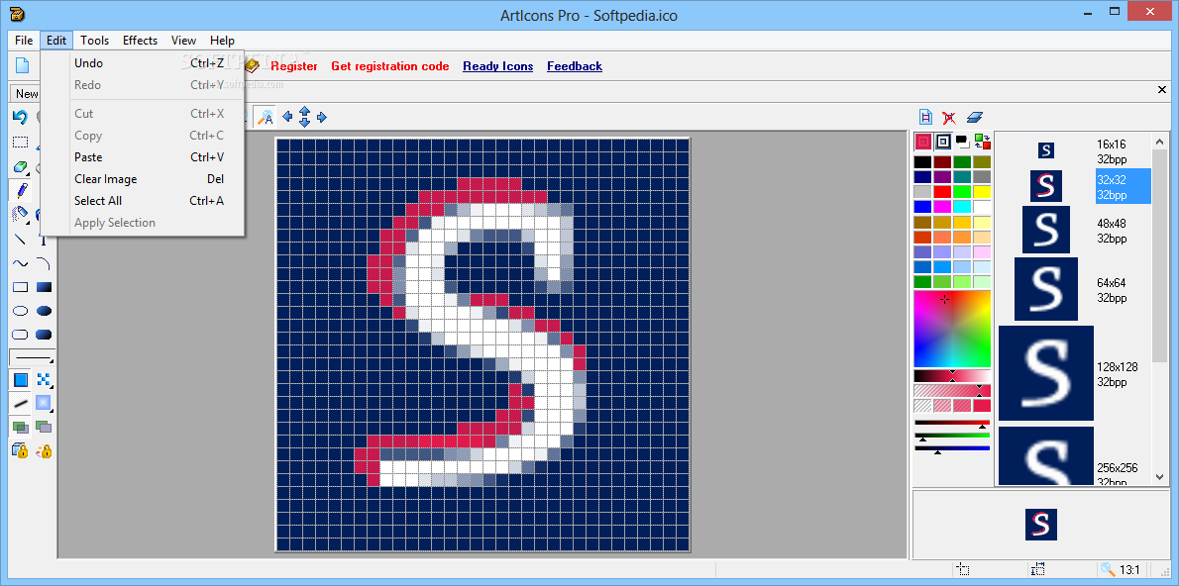Select the outlined rounded rectangle tool
The image size is (1179, 586).
pos(20,336)
